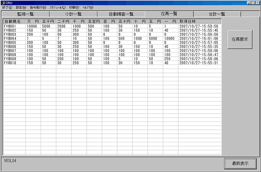This screenshot has height=172, width=261.
Task: Minimize the CMU window
Action: click(248, 3)
